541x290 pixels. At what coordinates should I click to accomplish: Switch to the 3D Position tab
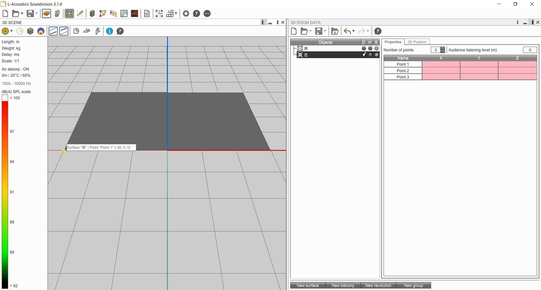[x=417, y=42]
